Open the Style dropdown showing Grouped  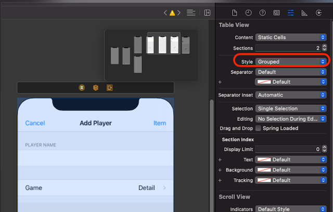pyautogui.click(x=291, y=62)
